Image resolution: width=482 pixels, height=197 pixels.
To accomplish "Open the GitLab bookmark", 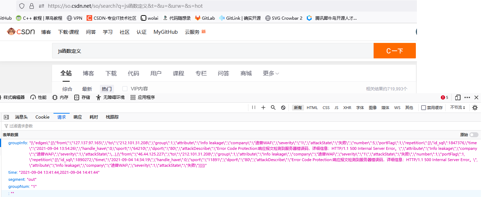I will click(x=205, y=18).
